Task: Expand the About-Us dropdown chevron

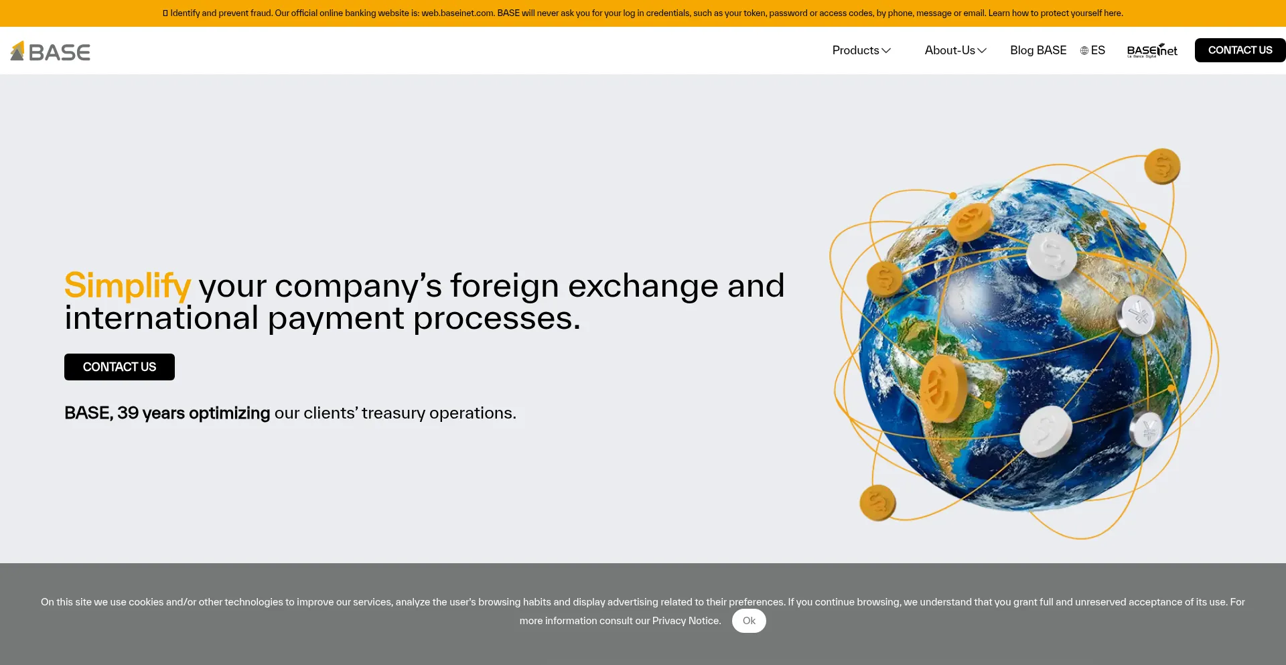Action: (x=982, y=51)
